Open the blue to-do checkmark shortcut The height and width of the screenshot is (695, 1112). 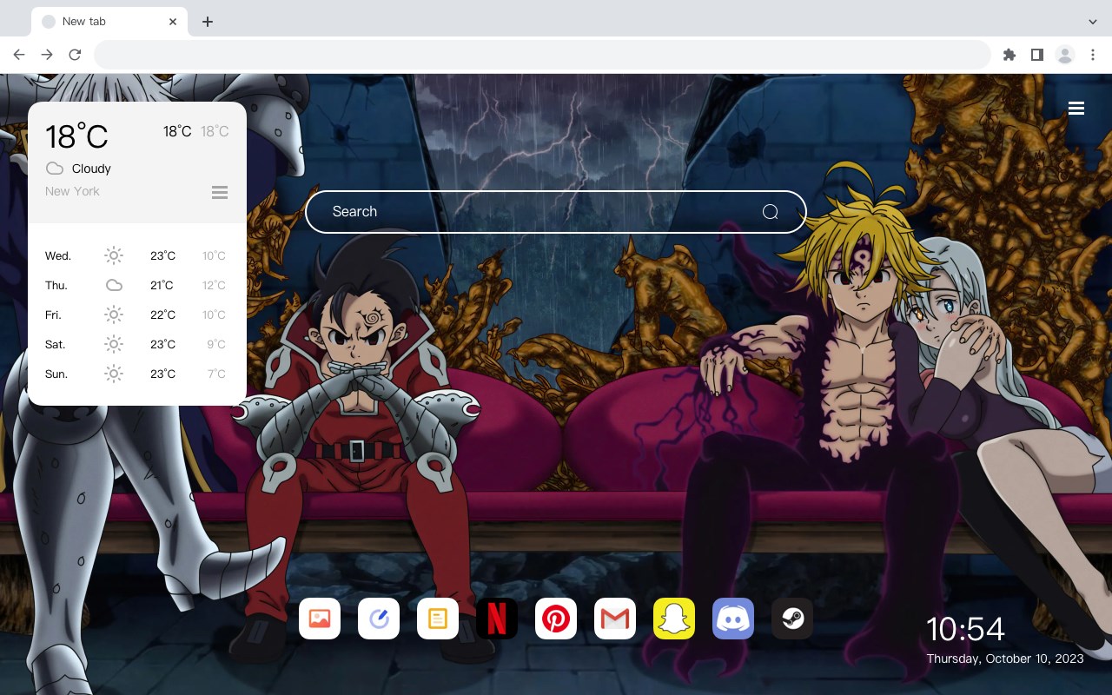(379, 619)
